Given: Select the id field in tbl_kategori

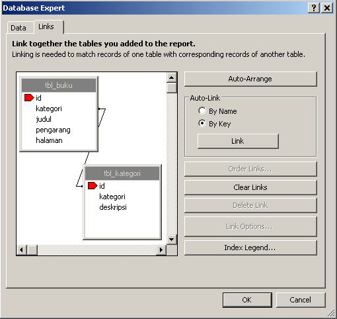Looking at the screenshot, I should [x=102, y=186].
